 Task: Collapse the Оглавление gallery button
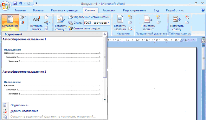(x=10, y=23)
